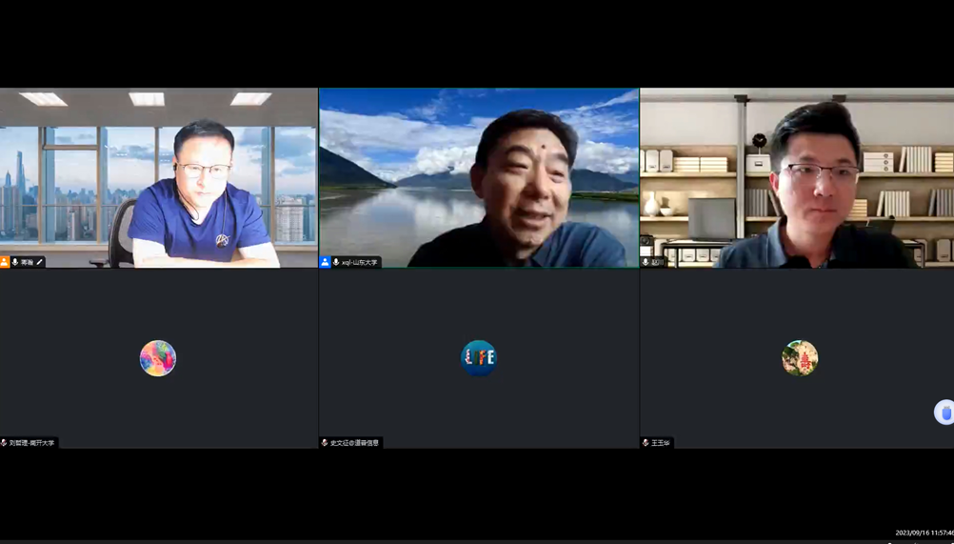Click the 刘哲理-南开大学 name label
The image size is (954, 544).
(31, 443)
